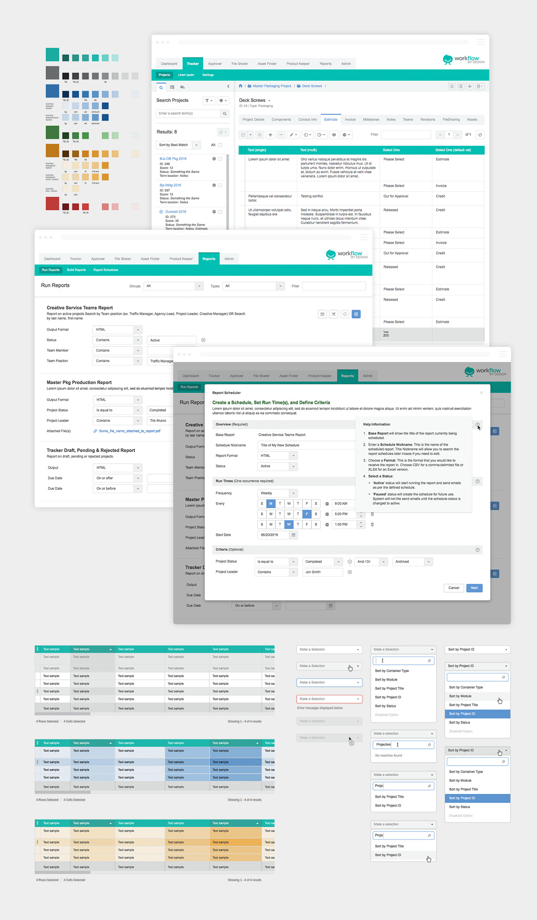Toggle Friday in the 5:00 PM schedule row
The image size is (537, 920).
[x=307, y=514]
